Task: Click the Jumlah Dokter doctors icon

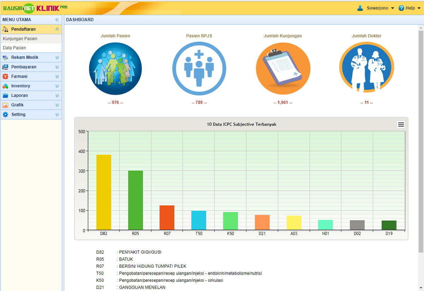Action: click(x=366, y=69)
